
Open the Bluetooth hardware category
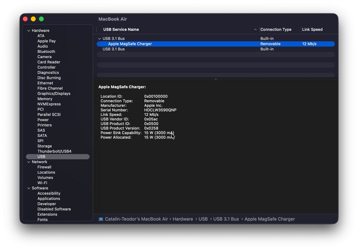coord(46,52)
